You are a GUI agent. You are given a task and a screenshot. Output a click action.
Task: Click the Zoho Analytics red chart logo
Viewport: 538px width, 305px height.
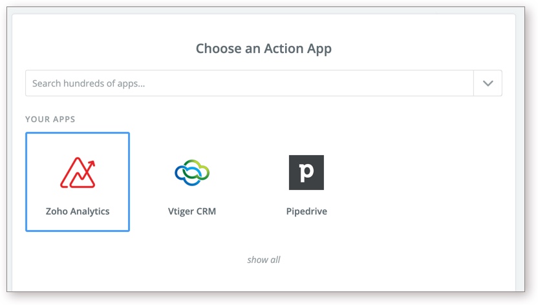[x=78, y=173]
